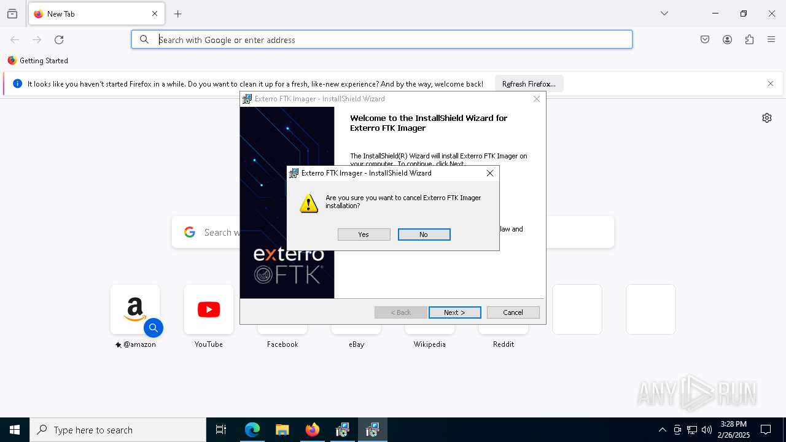Open the Wikipedia shortcut label
This screenshot has height=442, width=786.
(x=430, y=344)
